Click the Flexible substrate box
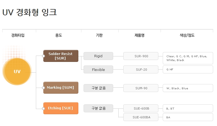The height and width of the screenshot is (126, 217). [x=98, y=70]
